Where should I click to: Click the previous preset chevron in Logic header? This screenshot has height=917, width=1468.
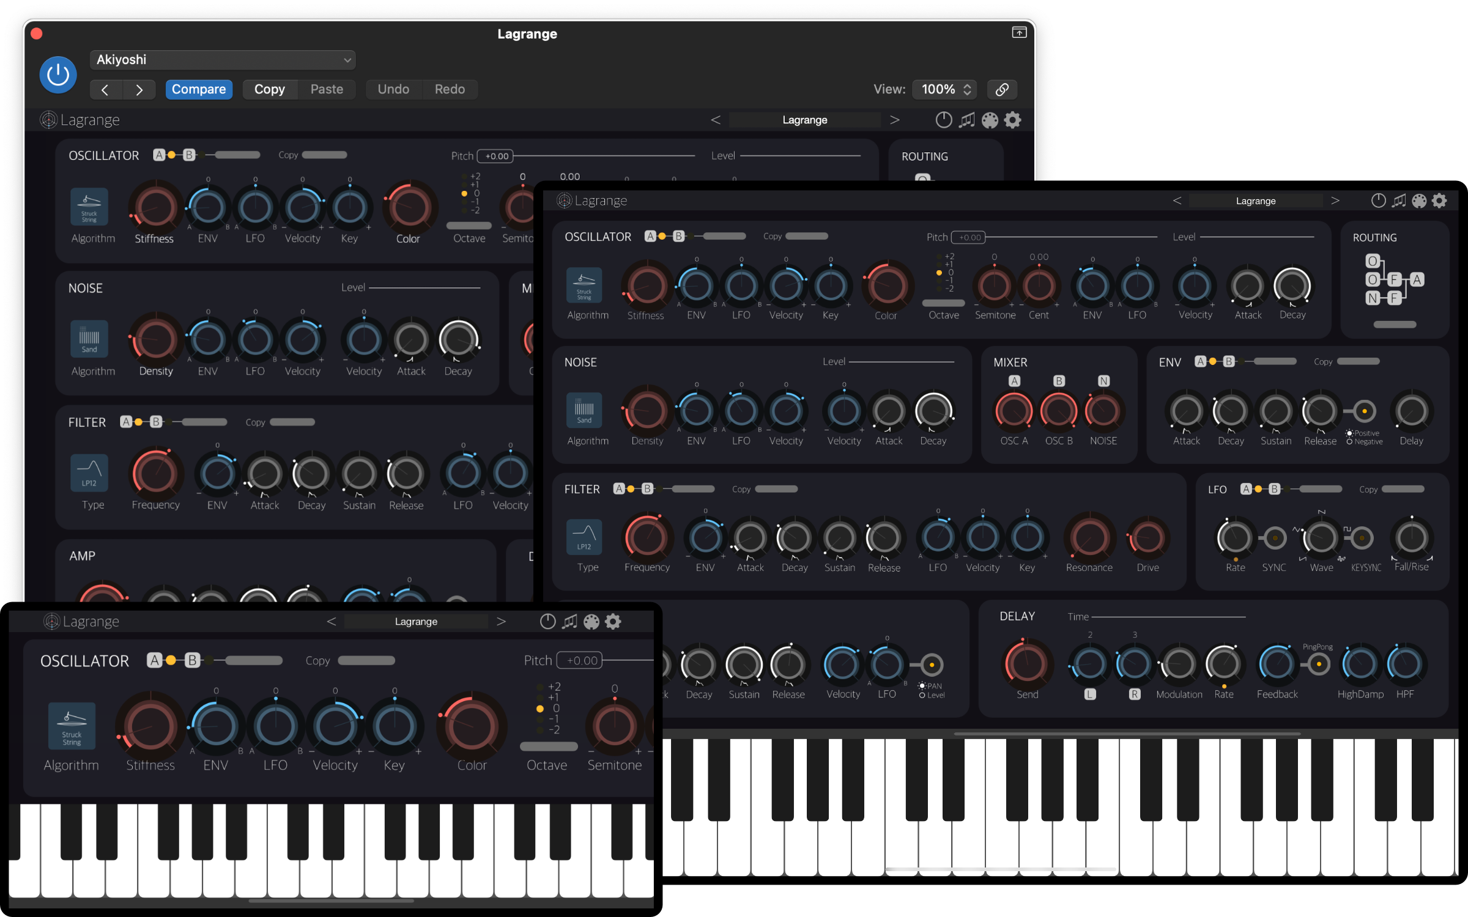[105, 89]
